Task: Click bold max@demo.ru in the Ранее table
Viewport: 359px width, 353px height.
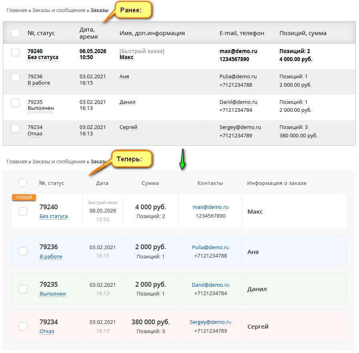Action: [238, 51]
